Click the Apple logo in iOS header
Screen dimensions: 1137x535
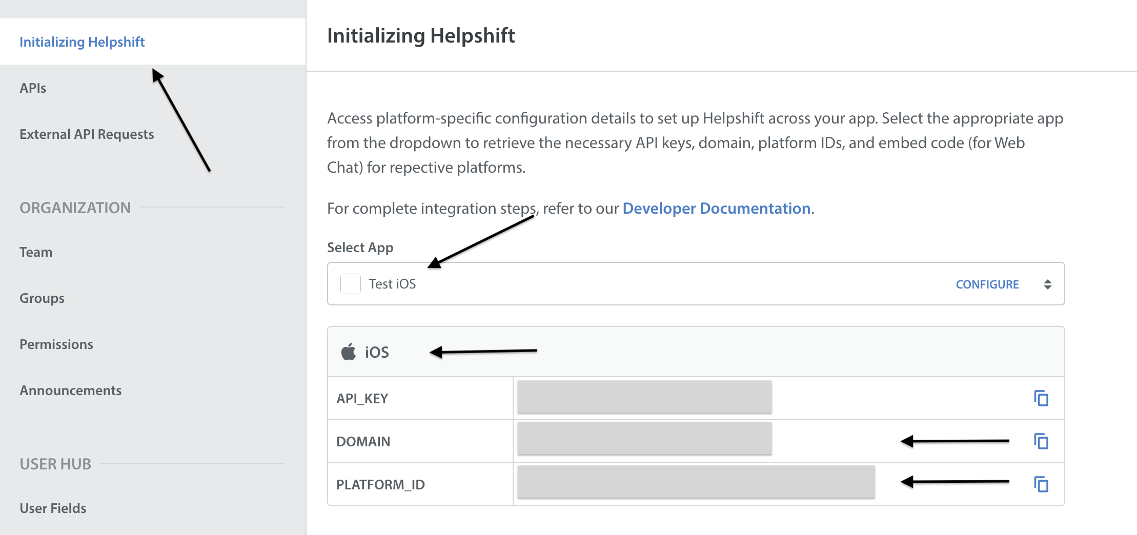point(349,352)
